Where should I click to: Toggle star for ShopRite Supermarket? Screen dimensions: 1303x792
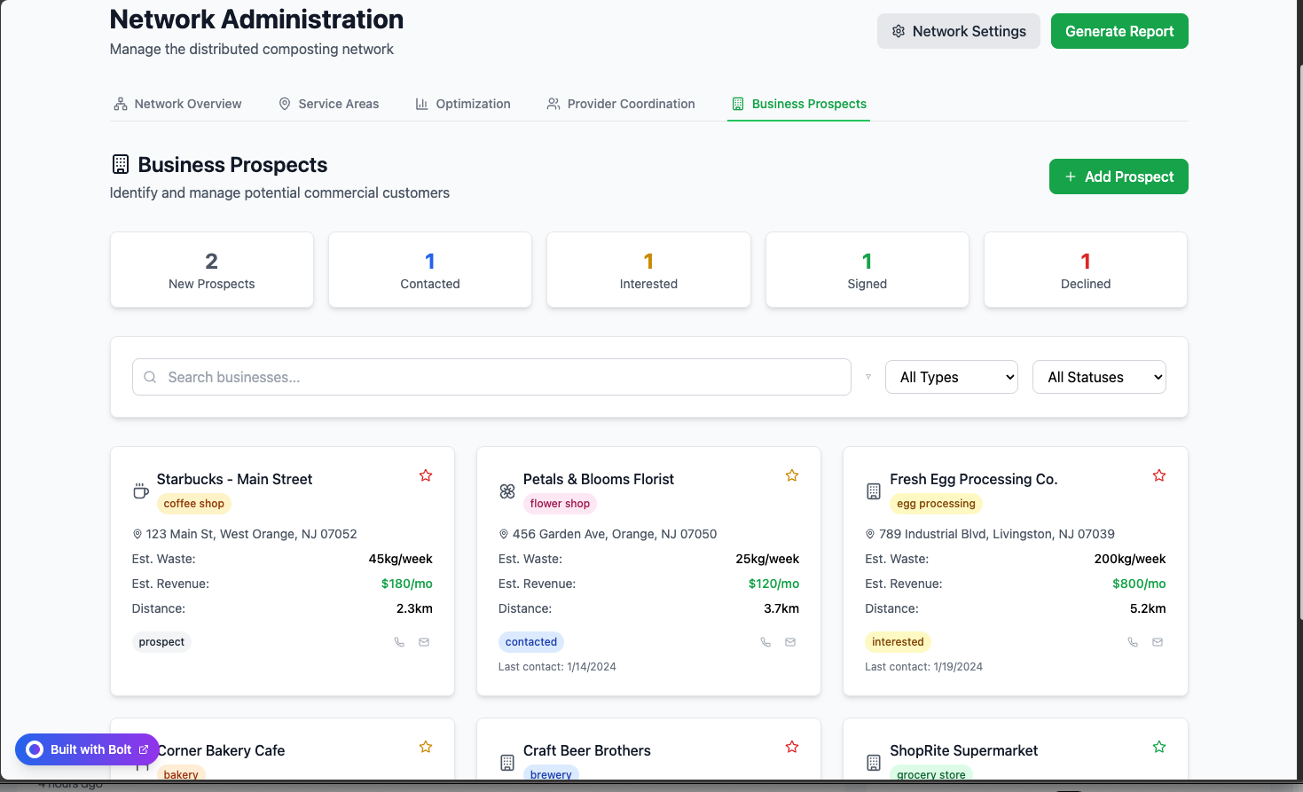[x=1159, y=747]
